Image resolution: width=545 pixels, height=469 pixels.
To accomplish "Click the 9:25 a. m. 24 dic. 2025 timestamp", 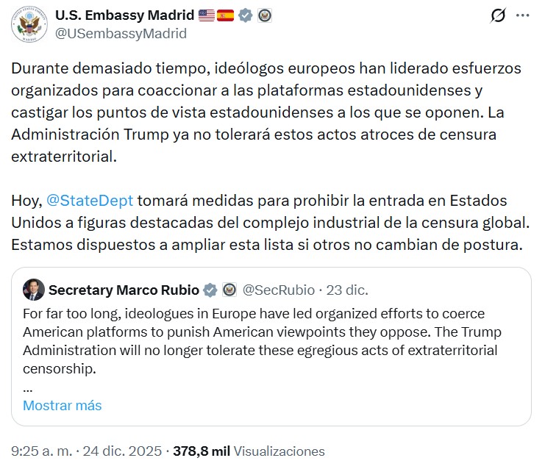I will point(85,451).
